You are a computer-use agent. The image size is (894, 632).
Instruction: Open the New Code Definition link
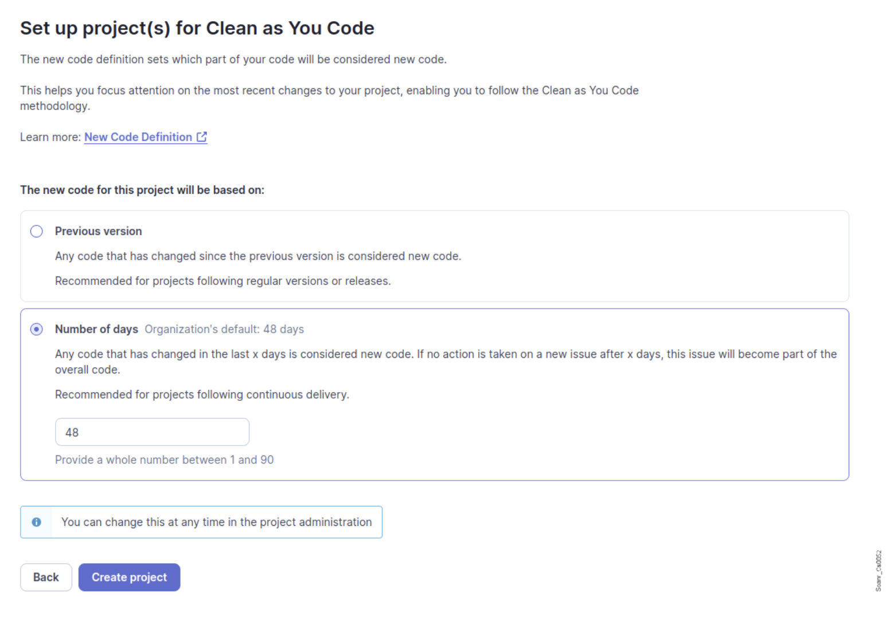[x=138, y=136]
